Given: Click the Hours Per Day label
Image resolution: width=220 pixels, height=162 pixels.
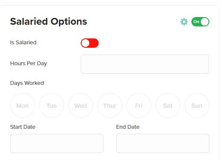Looking at the screenshot, I should pos(29,64).
